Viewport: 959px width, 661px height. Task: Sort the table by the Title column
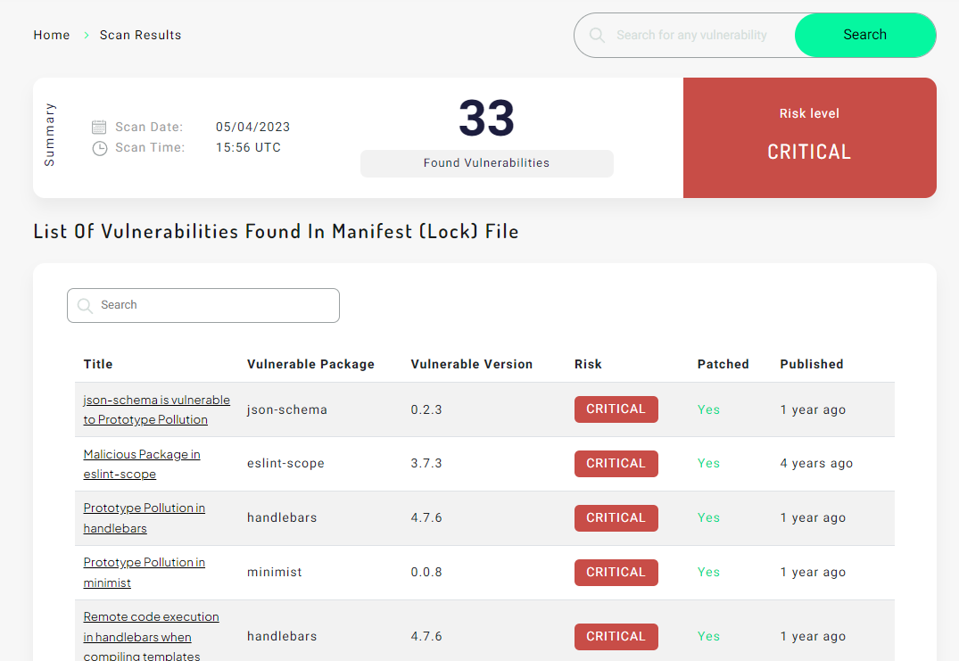point(97,364)
